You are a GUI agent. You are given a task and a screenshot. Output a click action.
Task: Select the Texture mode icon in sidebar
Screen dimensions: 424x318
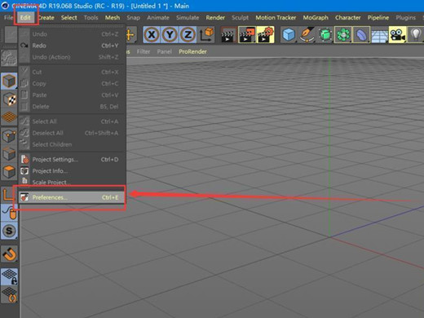click(10, 99)
